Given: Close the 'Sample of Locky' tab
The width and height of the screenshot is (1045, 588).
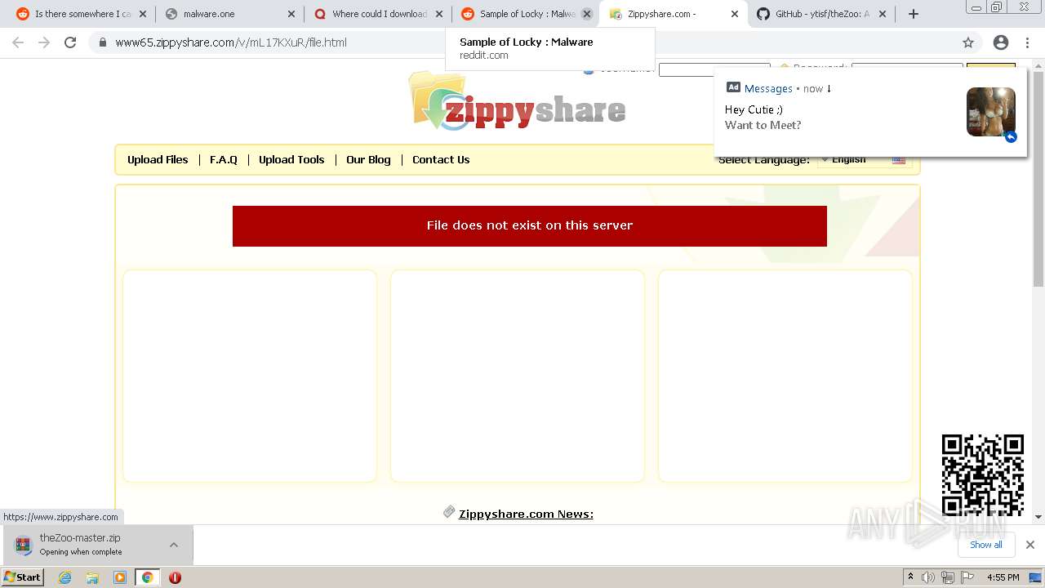Looking at the screenshot, I should (587, 14).
